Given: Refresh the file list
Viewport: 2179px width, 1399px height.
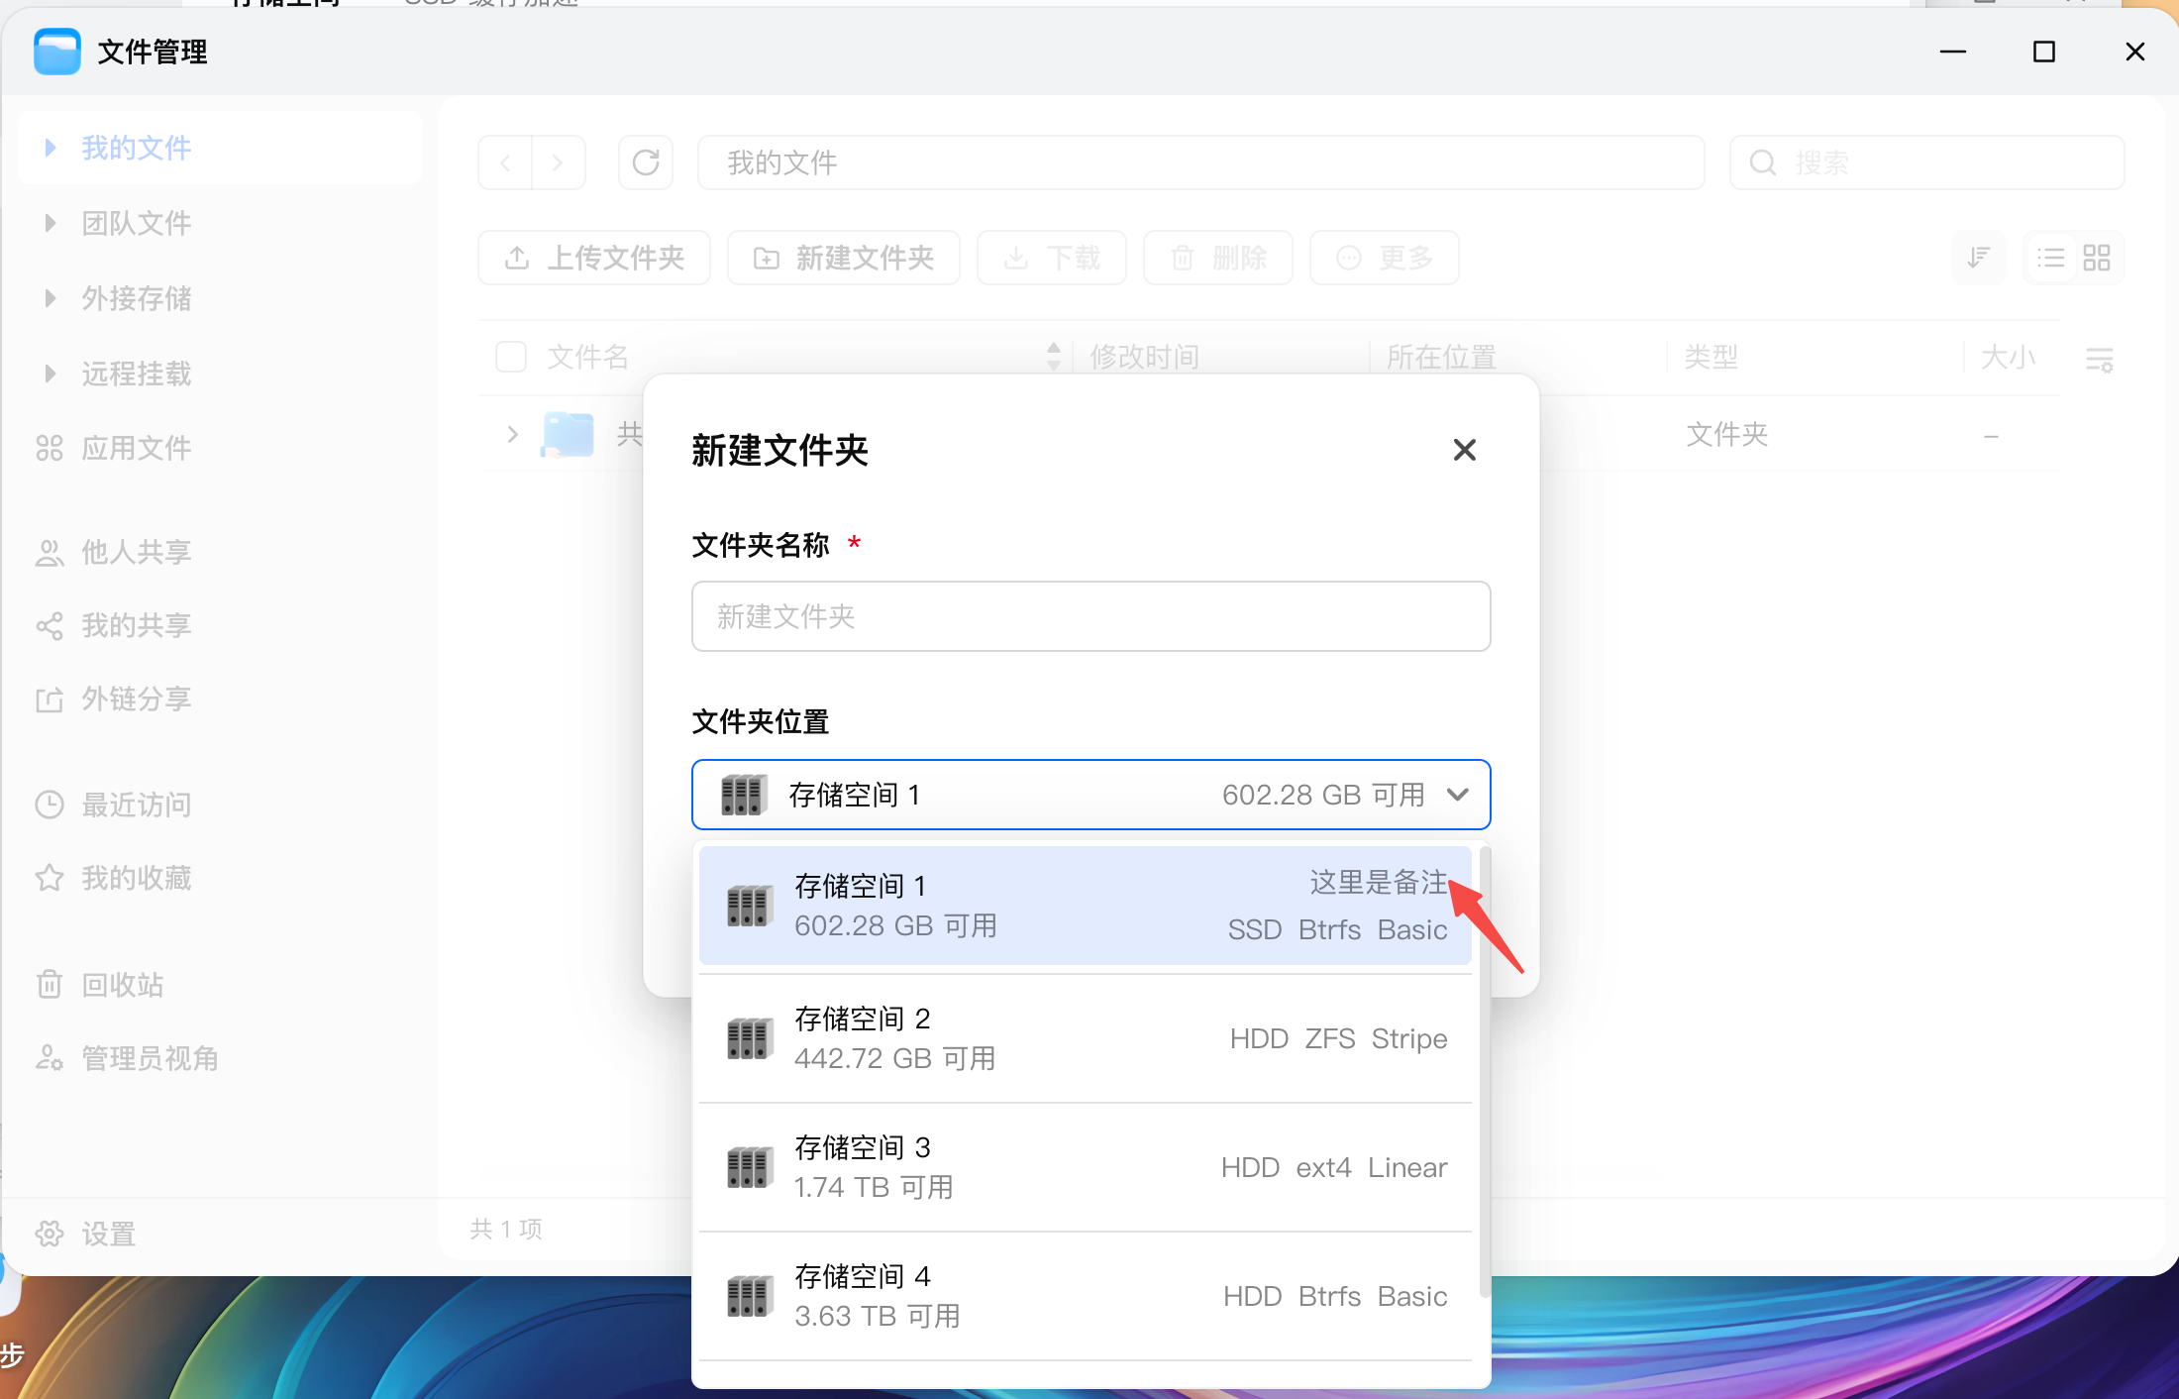Looking at the screenshot, I should click(646, 162).
